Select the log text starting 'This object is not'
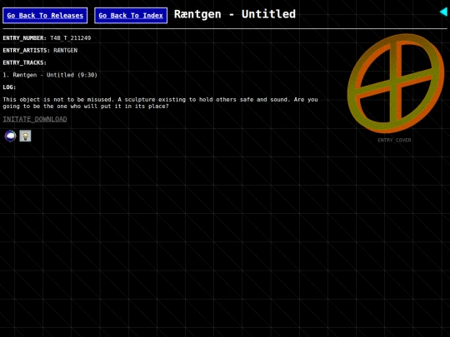Screen dimensions: 450x337 point(160,103)
